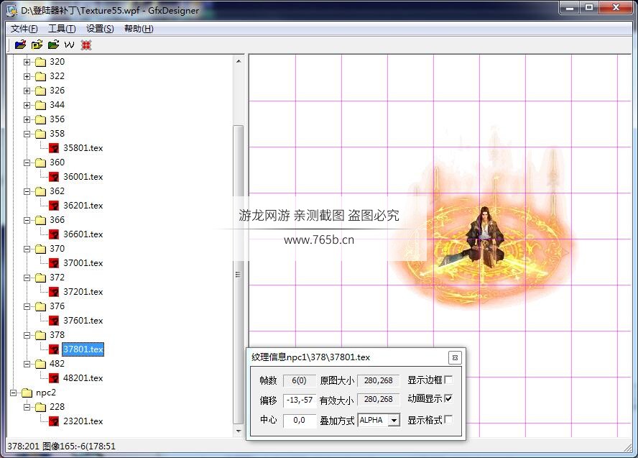Collapse the 482 folder node
Image resolution: width=638 pixels, height=458 pixels.
click(x=27, y=364)
